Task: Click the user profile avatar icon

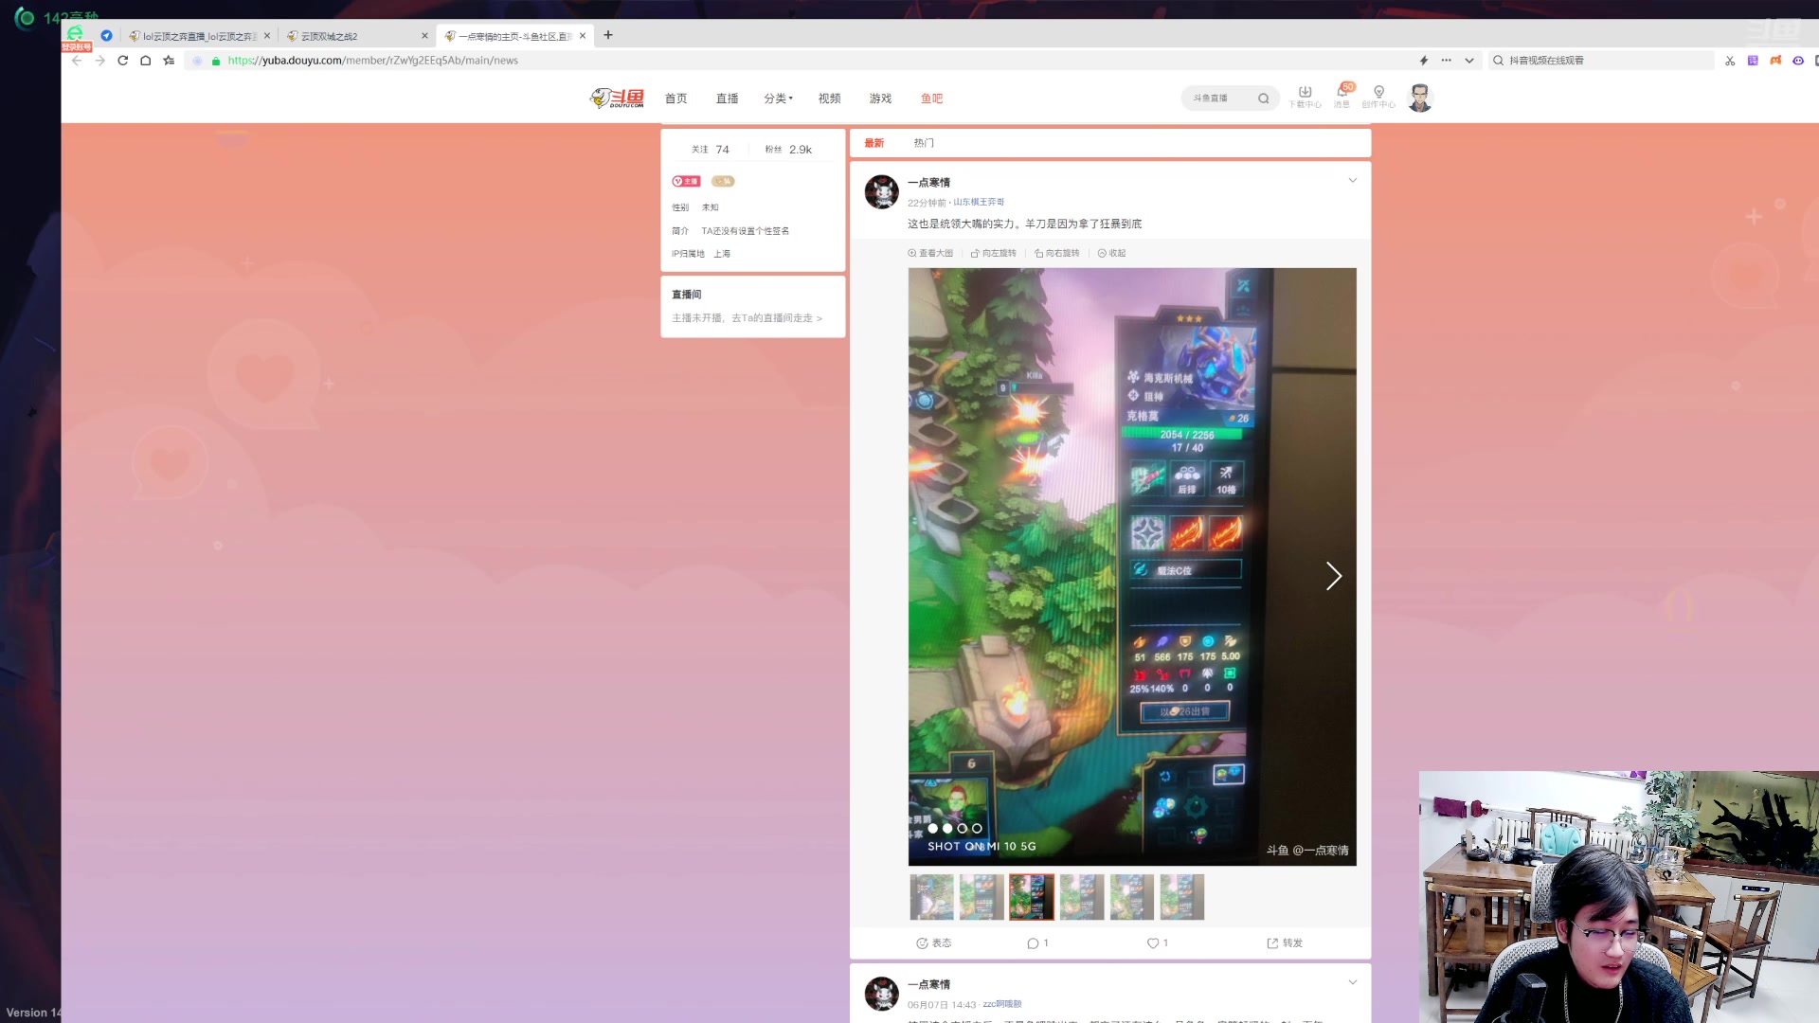Action: 1419,98
